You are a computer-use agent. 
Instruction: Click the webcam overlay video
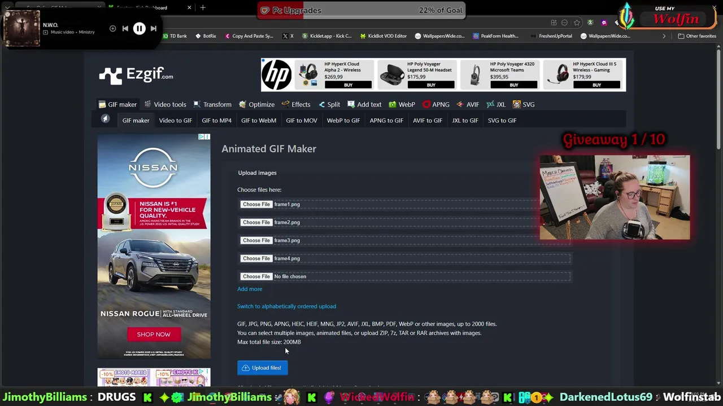(x=615, y=197)
